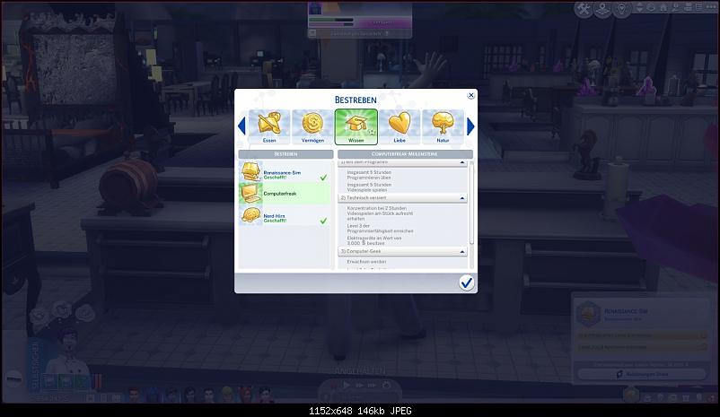The height and width of the screenshot is (417, 720).
Task: Click 'Insgesamt 5 Stunden Videospiele spielen' goal
Action: coord(369,187)
